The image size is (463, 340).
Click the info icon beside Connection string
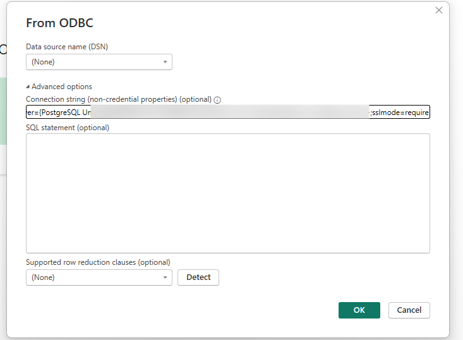point(217,100)
